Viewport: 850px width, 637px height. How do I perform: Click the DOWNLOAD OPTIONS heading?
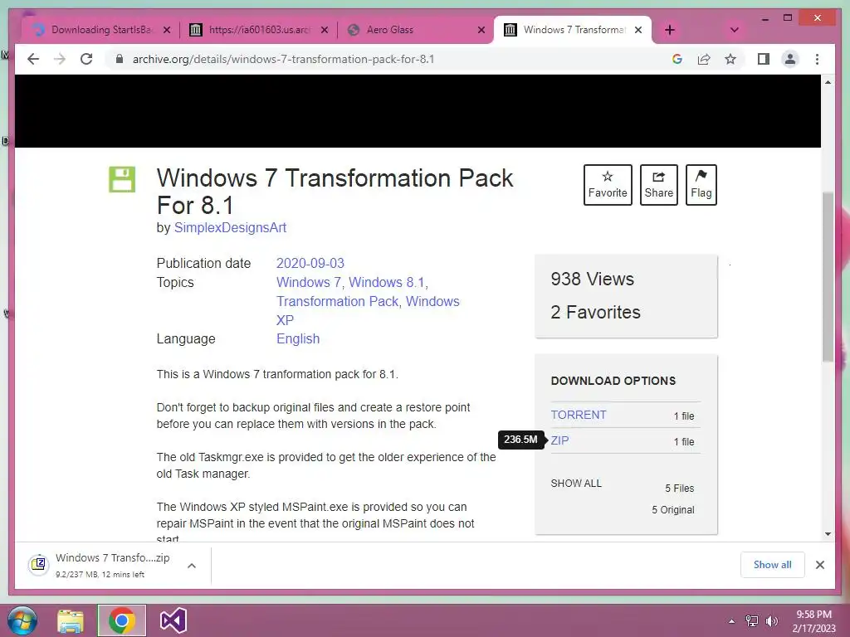613,381
